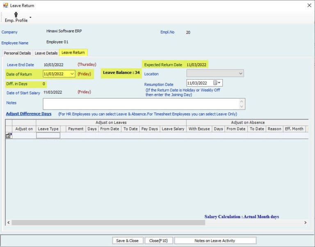The height and width of the screenshot is (247, 315).
Task: Click the Adjust Difference Days link
Action: (x=29, y=114)
